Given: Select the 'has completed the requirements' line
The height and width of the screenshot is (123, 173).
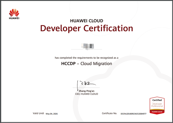Looking at the screenshot, I should (86, 58).
